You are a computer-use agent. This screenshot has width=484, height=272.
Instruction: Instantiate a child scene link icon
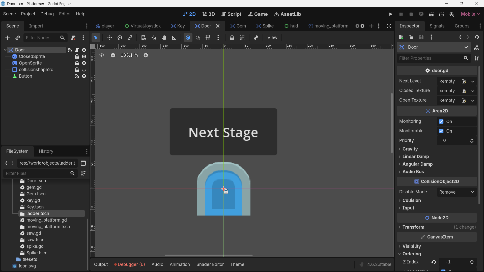pyautogui.click(x=17, y=38)
